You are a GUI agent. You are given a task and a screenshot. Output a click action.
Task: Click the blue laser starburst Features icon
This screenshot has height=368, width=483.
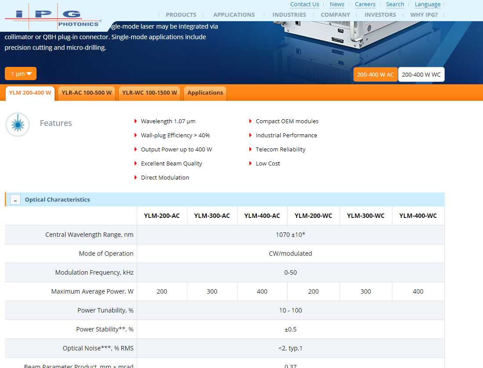coord(18,125)
